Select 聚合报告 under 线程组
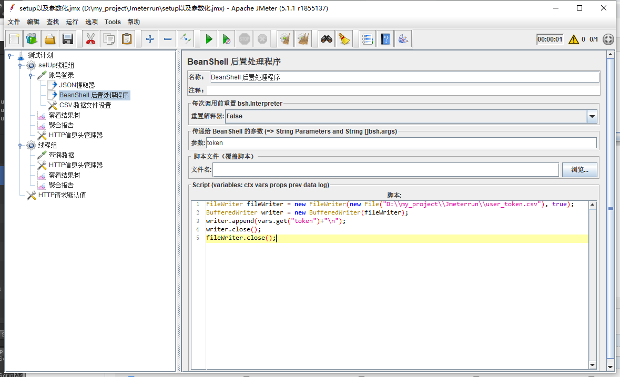The image size is (620, 377). tap(61, 185)
